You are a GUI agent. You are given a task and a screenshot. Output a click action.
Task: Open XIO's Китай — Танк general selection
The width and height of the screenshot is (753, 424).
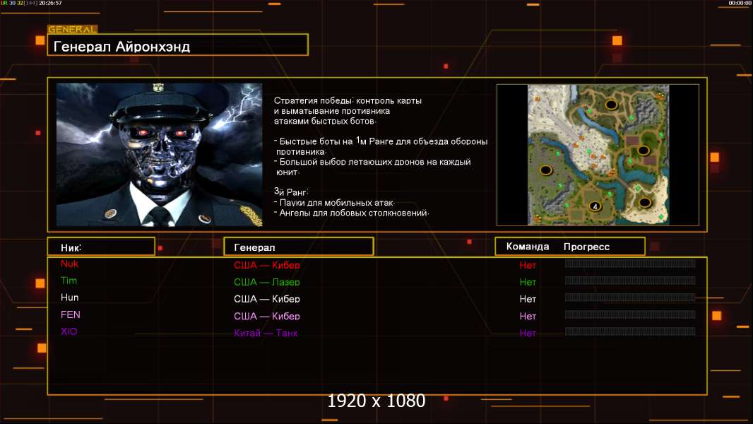[x=266, y=333]
